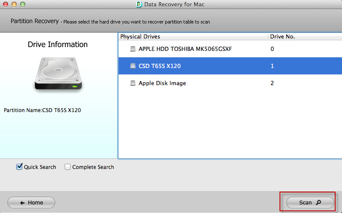Click the large hard drive image
Screen dimensions: 342x213
pos(58,74)
